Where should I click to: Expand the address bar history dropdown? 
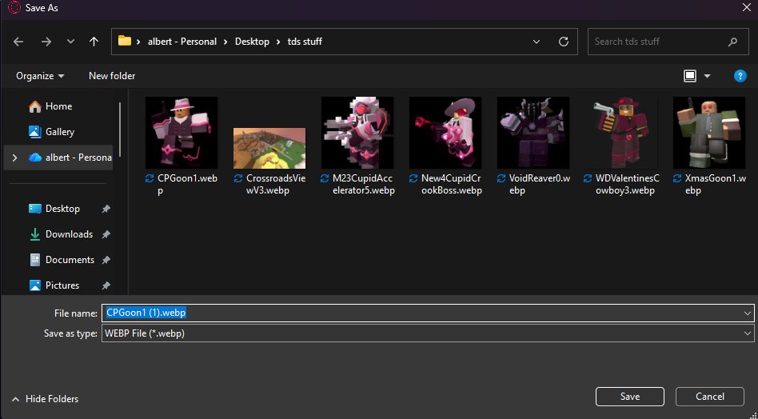[536, 42]
